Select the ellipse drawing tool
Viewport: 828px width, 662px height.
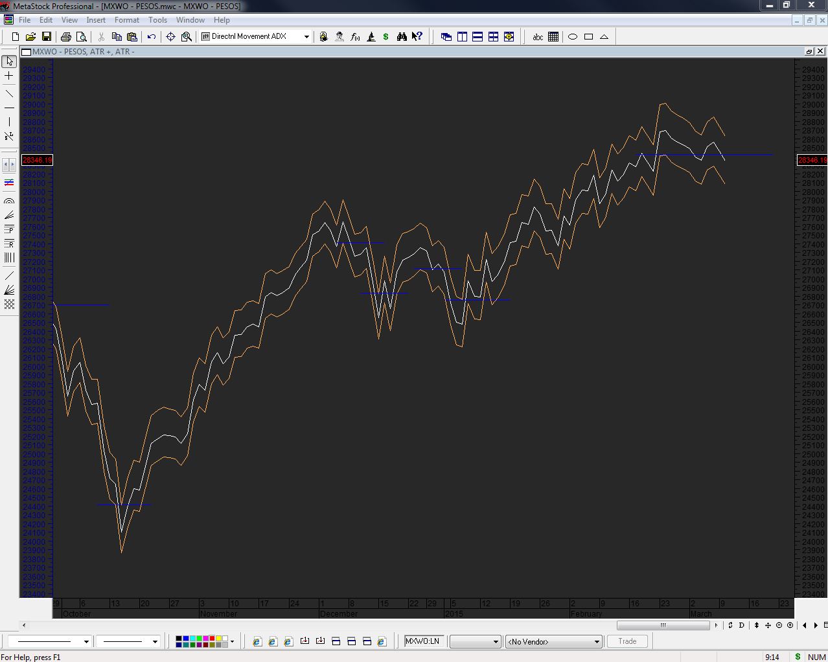(573, 37)
